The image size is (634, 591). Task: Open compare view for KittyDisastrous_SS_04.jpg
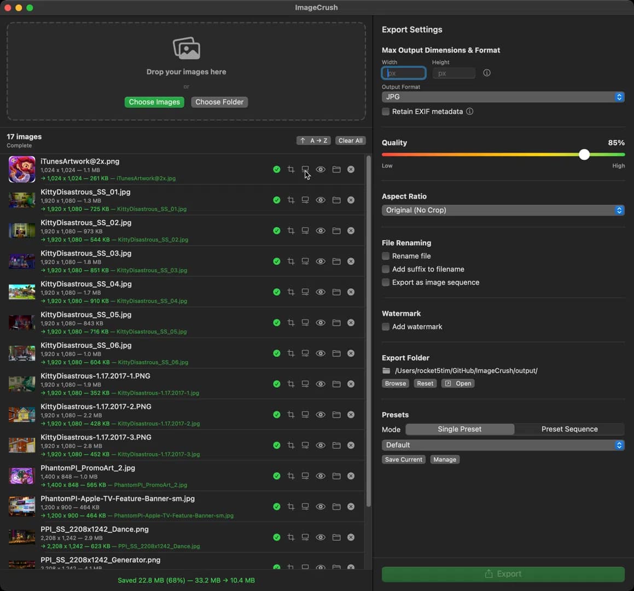click(x=305, y=292)
